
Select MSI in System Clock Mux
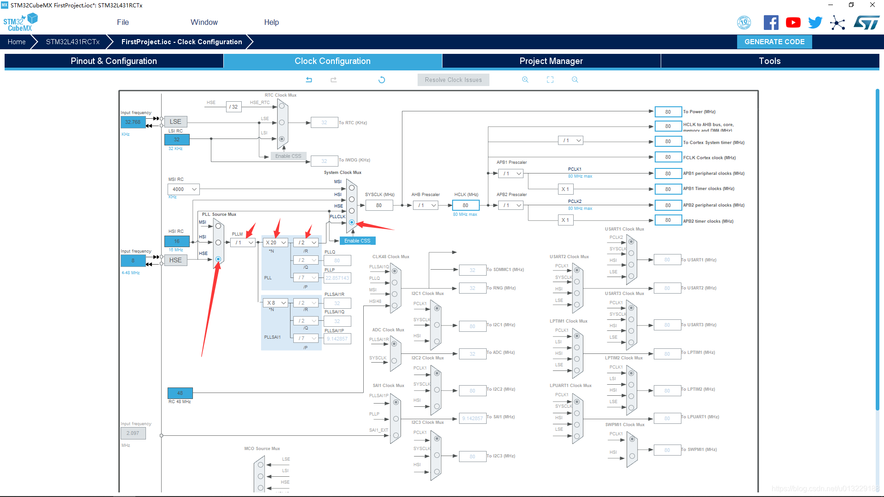click(x=352, y=188)
